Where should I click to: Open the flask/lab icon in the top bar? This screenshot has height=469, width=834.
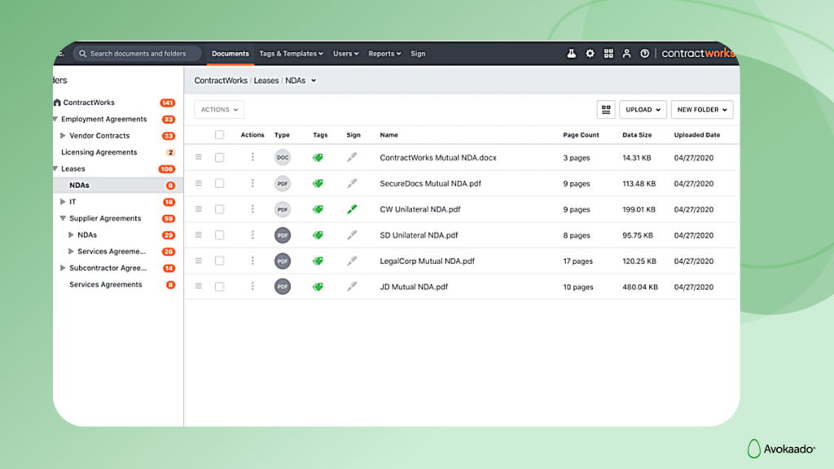571,53
